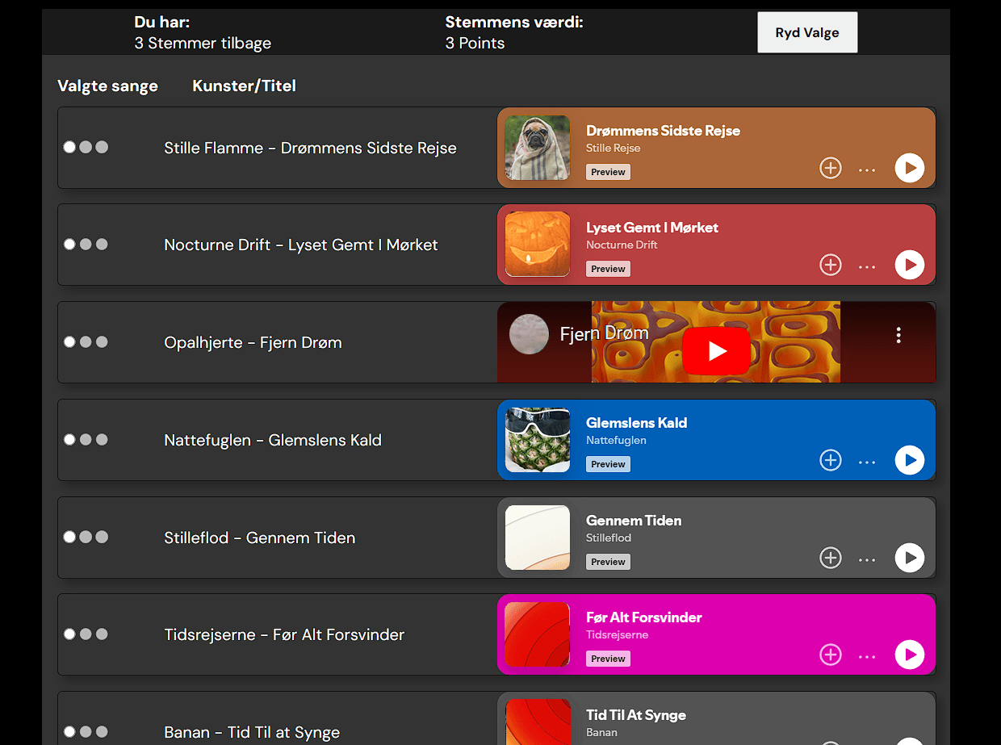Screen dimensions: 1001x745
Task: Play the Fjern Drøm YouTube video
Action: click(716, 351)
